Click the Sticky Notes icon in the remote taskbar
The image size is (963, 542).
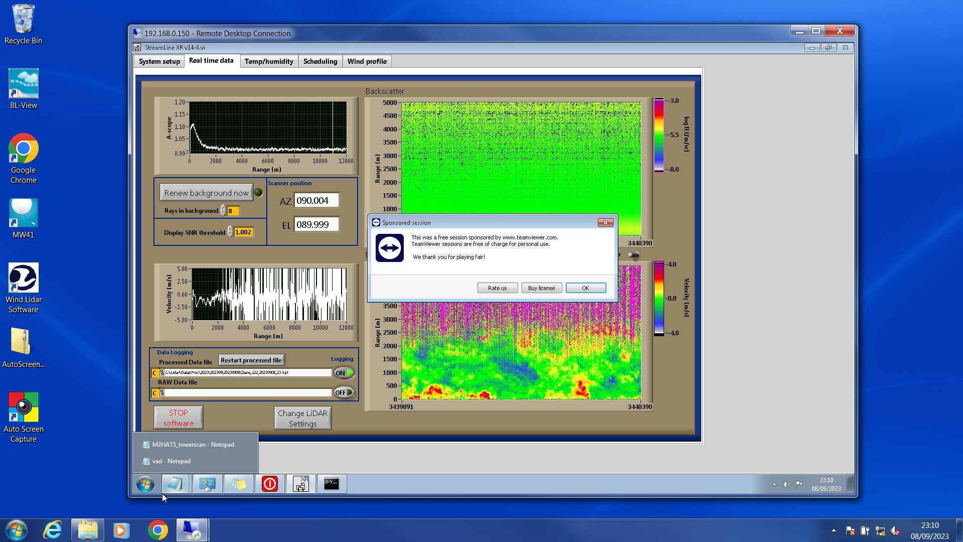(x=238, y=484)
